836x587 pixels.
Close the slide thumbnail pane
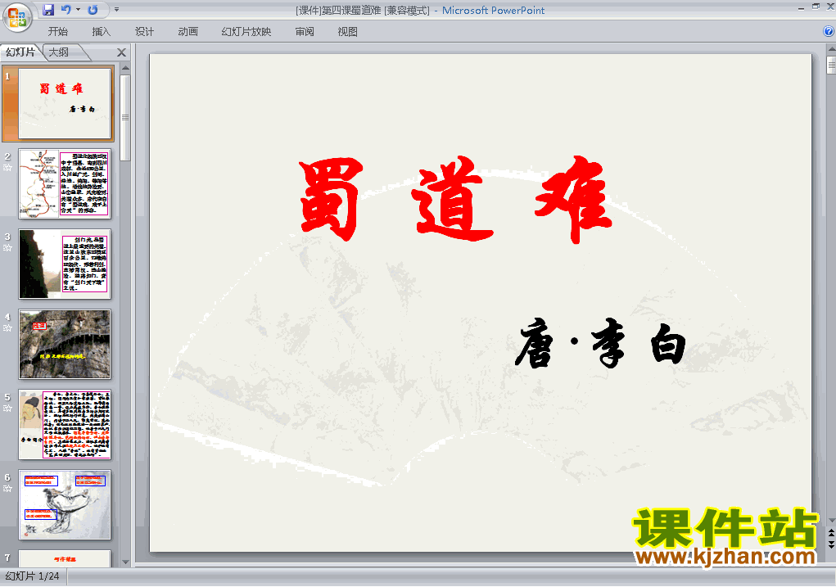click(x=121, y=52)
